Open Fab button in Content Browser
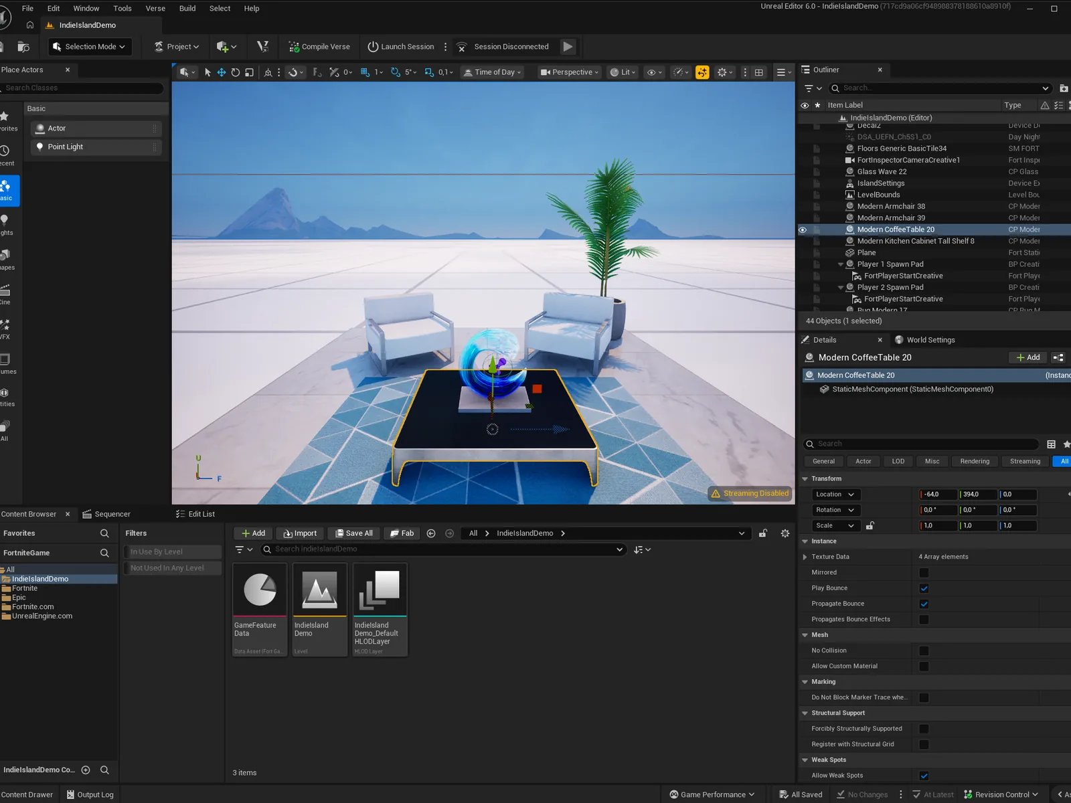The height and width of the screenshot is (803, 1071). pos(402,533)
